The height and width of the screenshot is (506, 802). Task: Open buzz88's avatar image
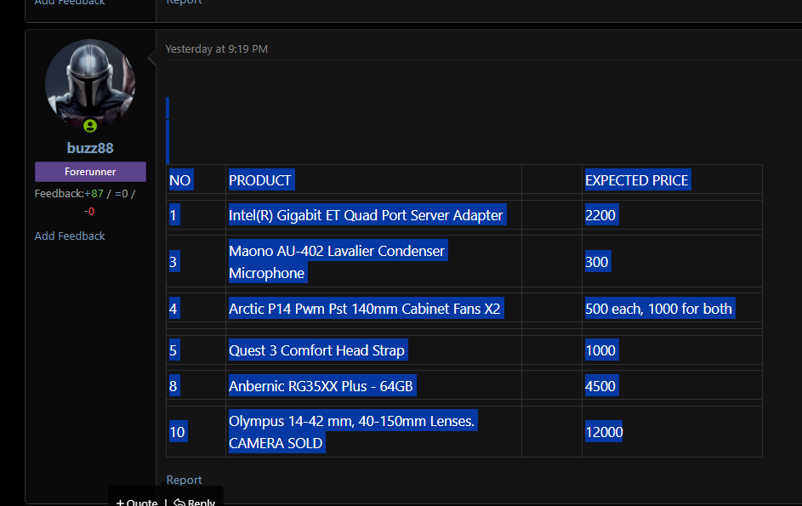click(x=90, y=84)
